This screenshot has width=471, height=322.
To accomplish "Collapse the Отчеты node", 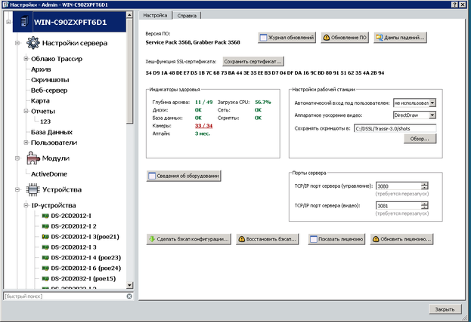I will pos(26,111).
